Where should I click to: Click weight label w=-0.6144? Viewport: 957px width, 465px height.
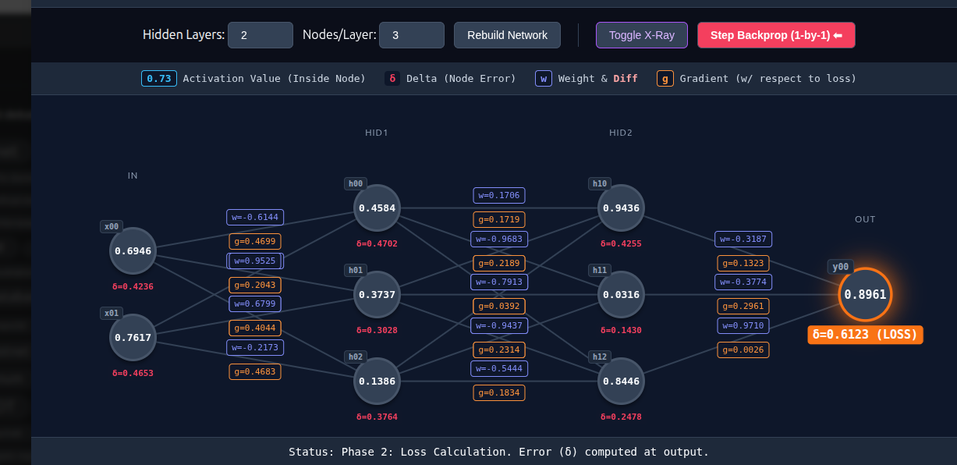(x=255, y=217)
